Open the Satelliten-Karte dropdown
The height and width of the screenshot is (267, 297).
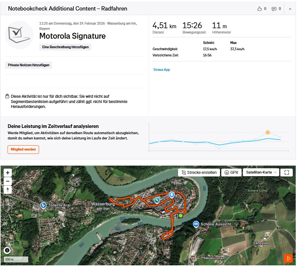click(261, 173)
